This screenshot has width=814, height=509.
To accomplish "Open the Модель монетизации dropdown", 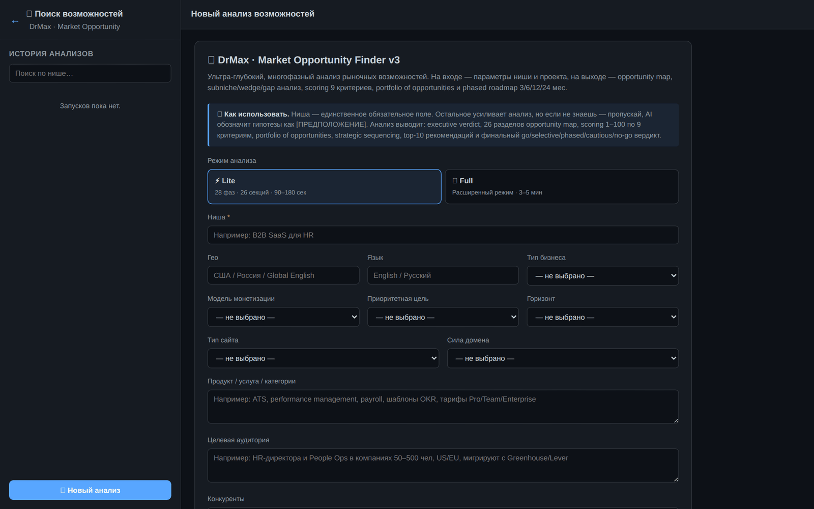I will tap(283, 317).
